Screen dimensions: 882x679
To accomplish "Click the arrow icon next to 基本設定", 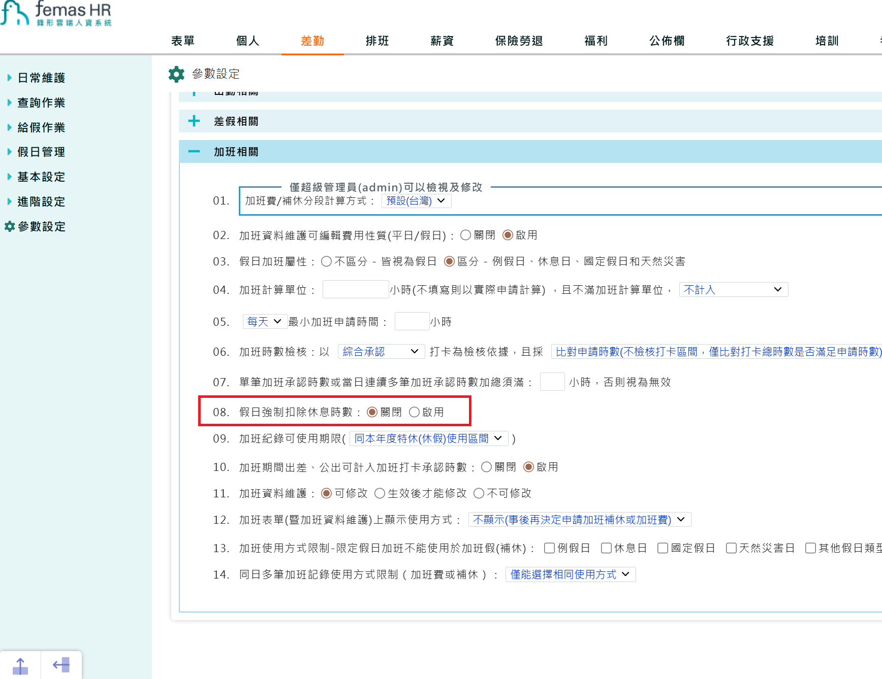I will pyautogui.click(x=9, y=177).
